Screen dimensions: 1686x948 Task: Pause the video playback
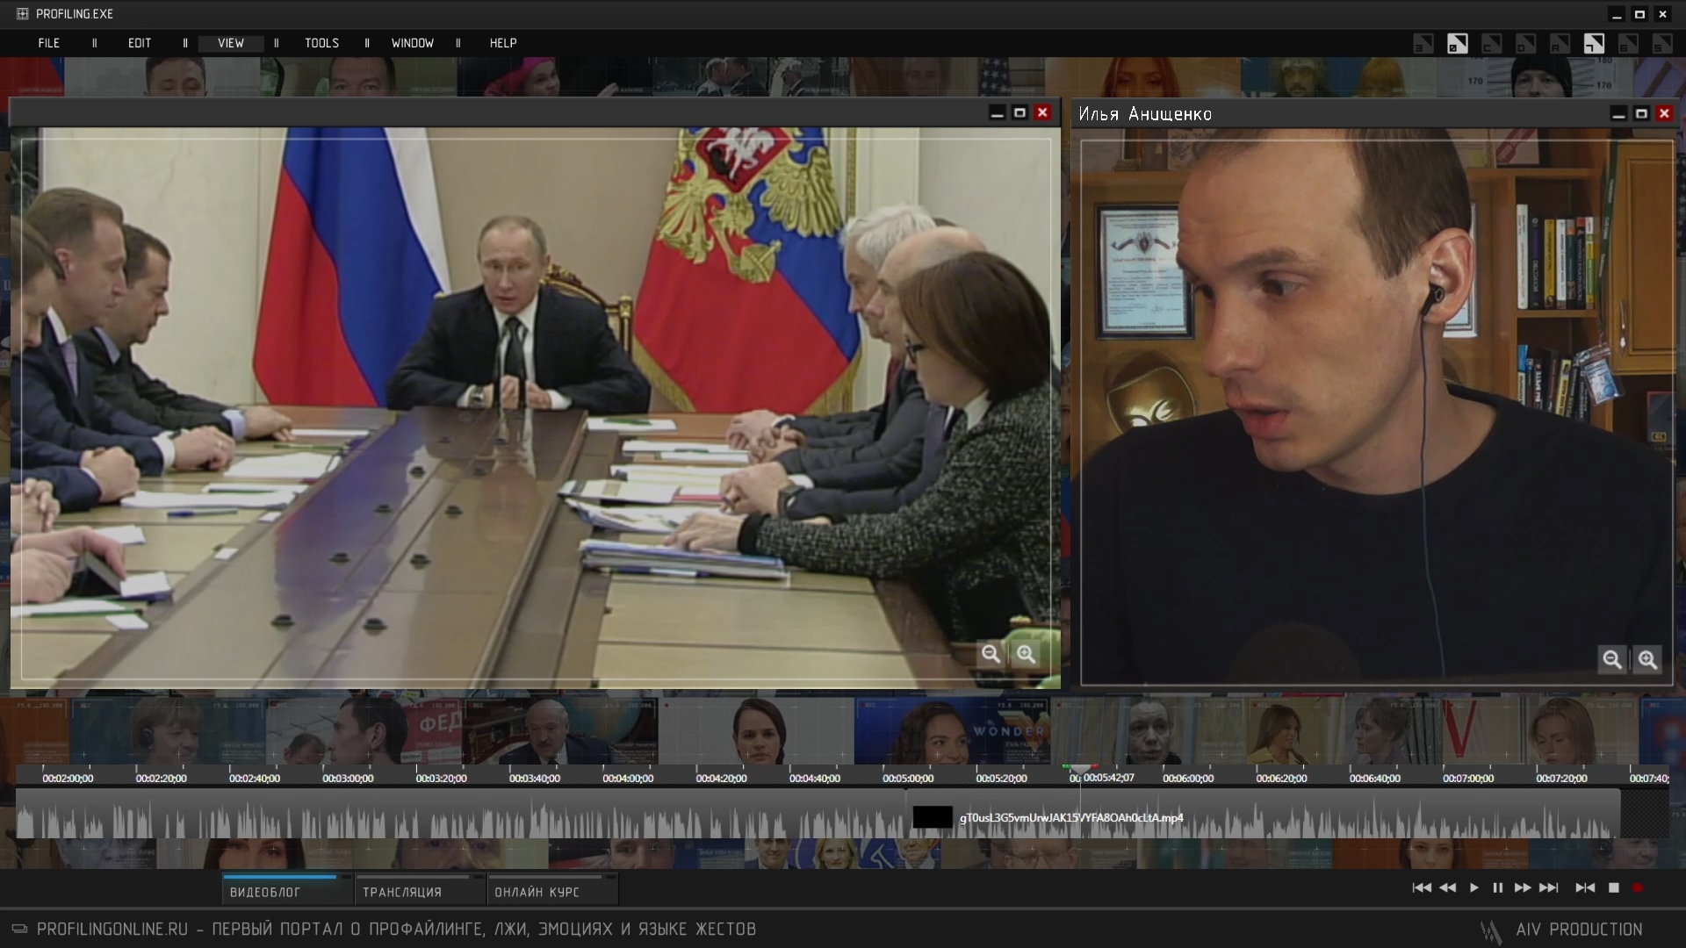(x=1497, y=887)
